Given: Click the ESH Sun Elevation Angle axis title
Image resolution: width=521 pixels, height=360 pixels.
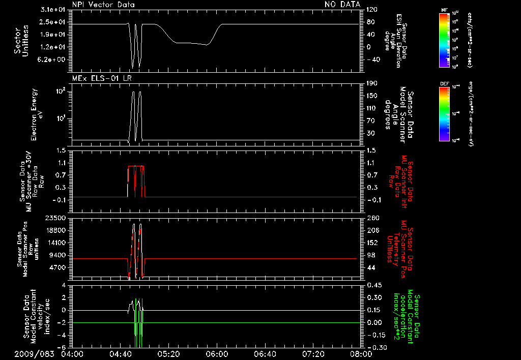Looking at the screenshot, I should point(395,41).
